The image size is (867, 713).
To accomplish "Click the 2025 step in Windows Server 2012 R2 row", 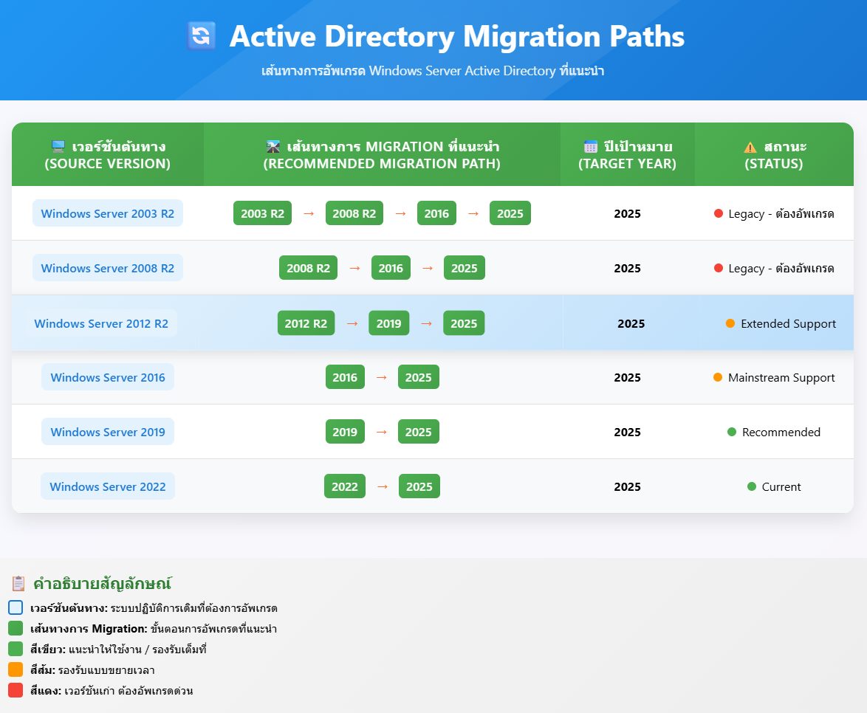I will coord(464,323).
